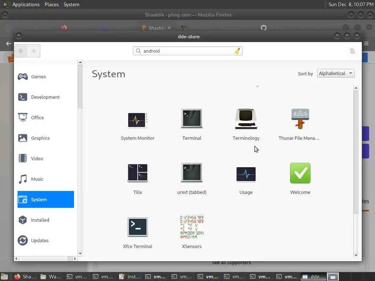Switch to dde... taskbar button

tap(313, 277)
